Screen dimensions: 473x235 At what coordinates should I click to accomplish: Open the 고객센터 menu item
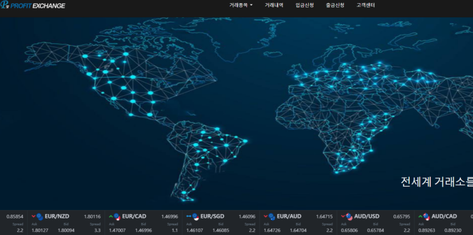point(365,5)
